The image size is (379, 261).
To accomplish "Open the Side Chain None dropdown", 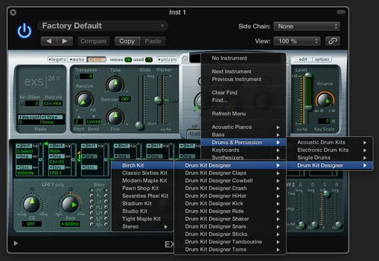I will click(x=306, y=26).
